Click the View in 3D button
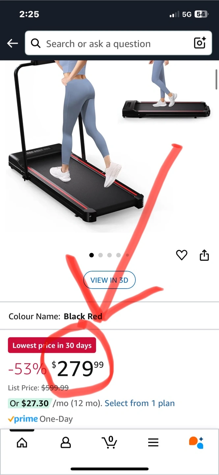This screenshot has width=219, height=475. tap(109, 280)
